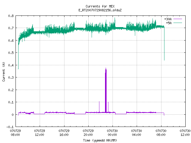Click the file name E_RT20070729082156.sfduZ
This screenshot has height=143, width=191.
pyautogui.click(x=100, y=10)
